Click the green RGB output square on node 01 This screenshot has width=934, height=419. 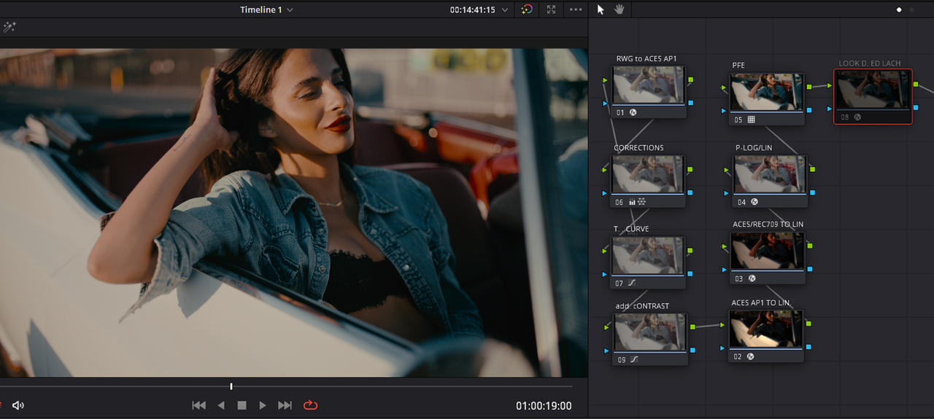[x=690, y=79]
